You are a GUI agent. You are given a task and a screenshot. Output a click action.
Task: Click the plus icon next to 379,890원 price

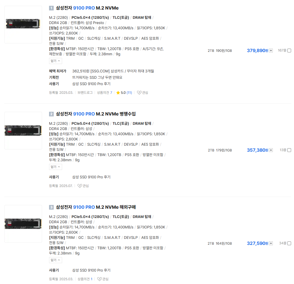(271, 51)
